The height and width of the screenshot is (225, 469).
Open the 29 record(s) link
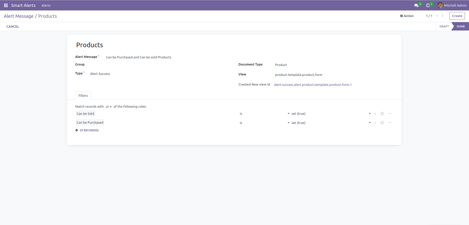[x=89, y=130]
